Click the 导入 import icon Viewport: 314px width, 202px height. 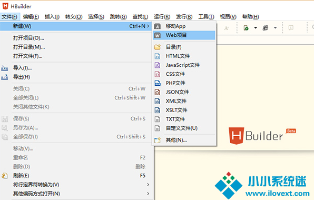[x=5, y=68]
